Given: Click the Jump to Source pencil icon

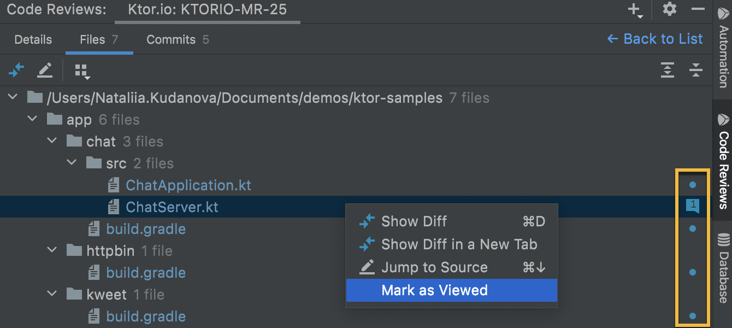Looking at the screenshot, I should [x=45, y=70].
